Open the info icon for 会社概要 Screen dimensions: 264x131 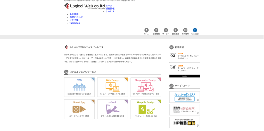tap(176, 30)
